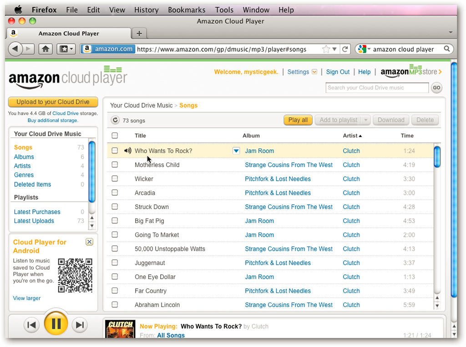Open the Firefox home page icon
The width and height of the screenshot is (466, 347).
pos(45,49)
